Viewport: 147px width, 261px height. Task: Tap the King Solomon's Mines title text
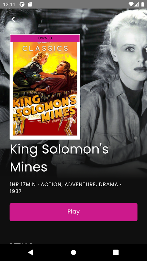click(x=59, y=158)
